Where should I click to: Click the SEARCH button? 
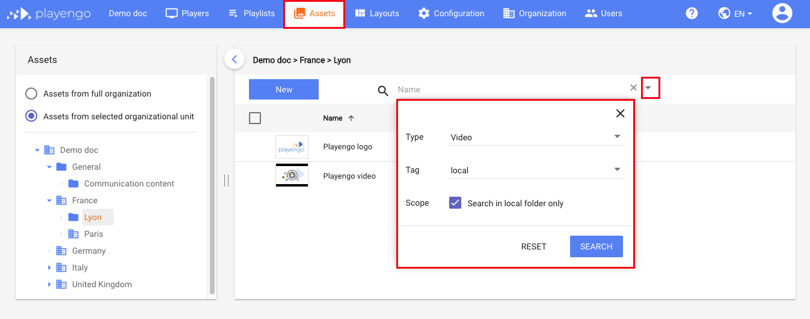pyautogui.click(x=597, y=246)
